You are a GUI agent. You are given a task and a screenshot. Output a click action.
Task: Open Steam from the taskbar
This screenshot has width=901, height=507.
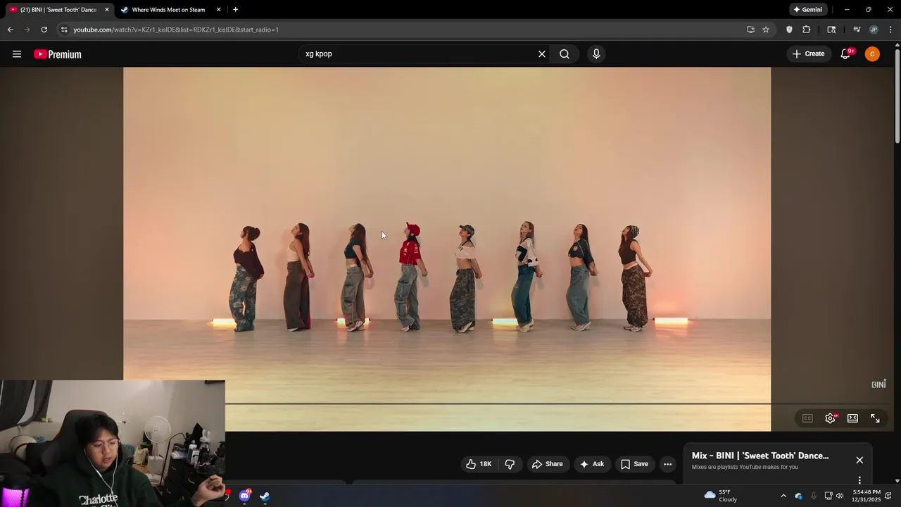[x=265, y=496]
